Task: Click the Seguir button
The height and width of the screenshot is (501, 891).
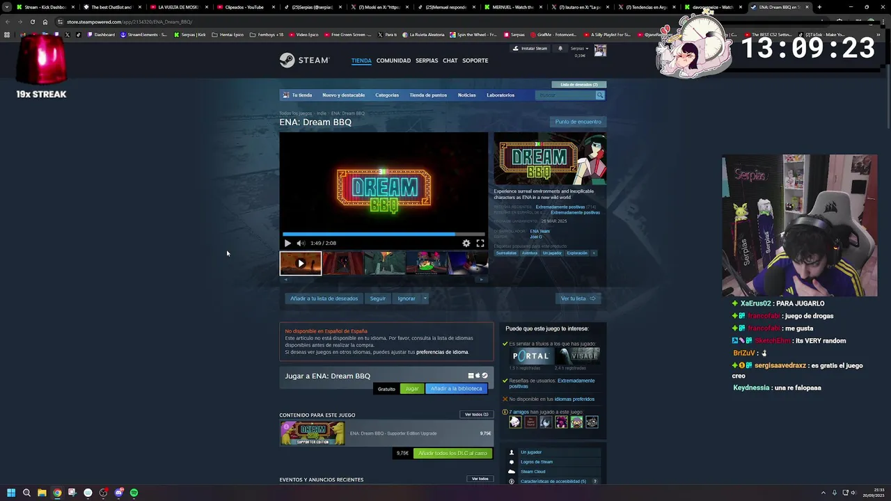Action: coord(377,299)
